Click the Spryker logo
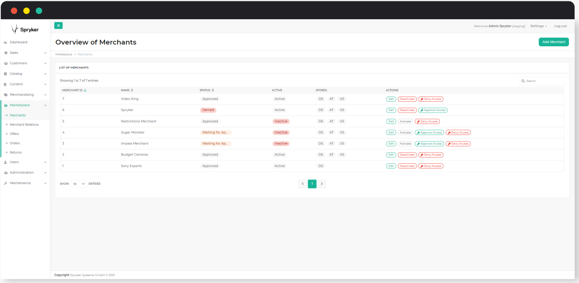 click(x=25, y=29)
